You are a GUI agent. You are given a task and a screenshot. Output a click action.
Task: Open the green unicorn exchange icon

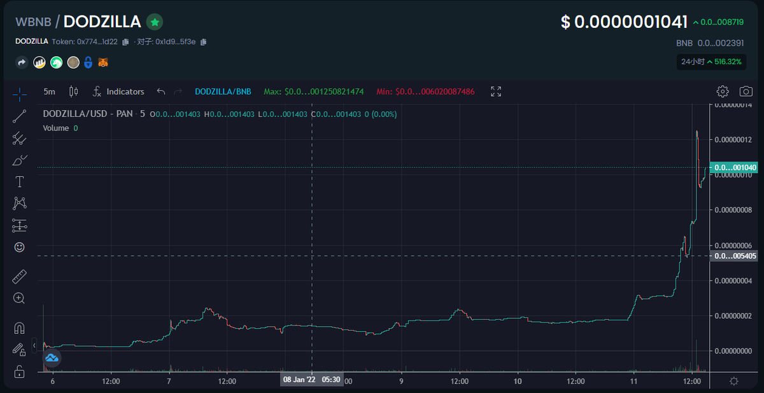click(x=56, y=62)
